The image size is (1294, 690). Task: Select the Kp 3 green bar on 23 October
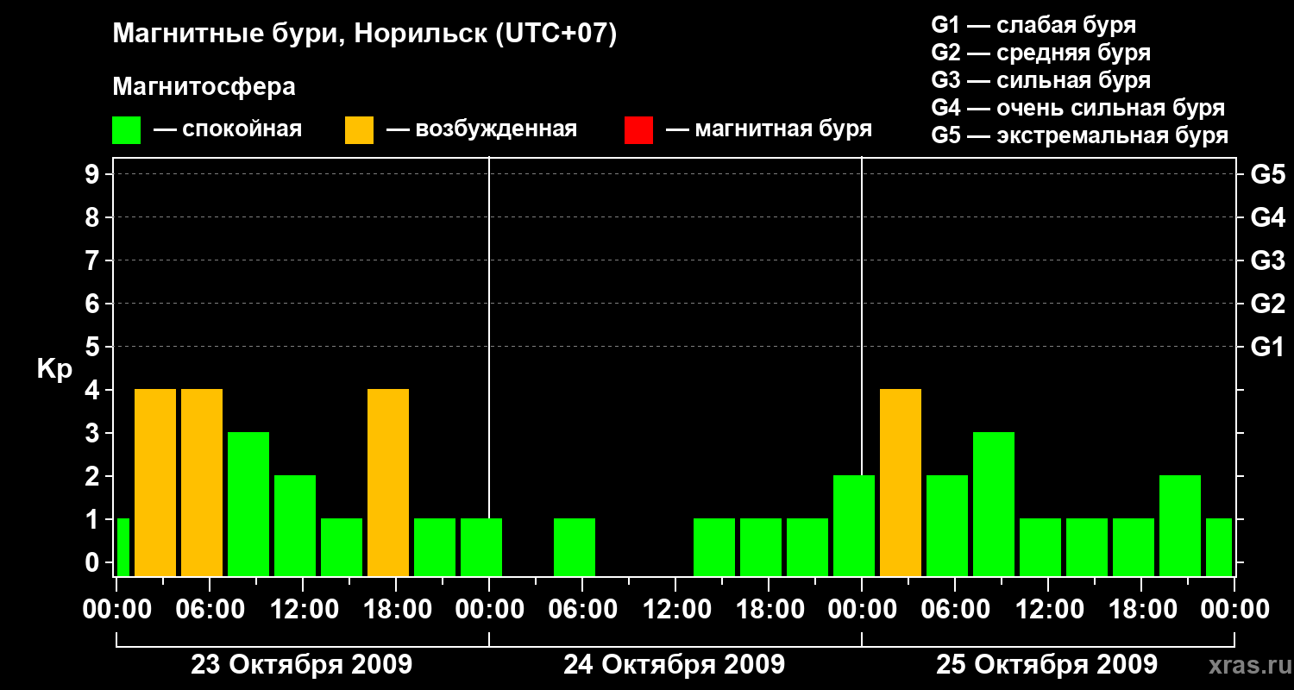point(248,504)
